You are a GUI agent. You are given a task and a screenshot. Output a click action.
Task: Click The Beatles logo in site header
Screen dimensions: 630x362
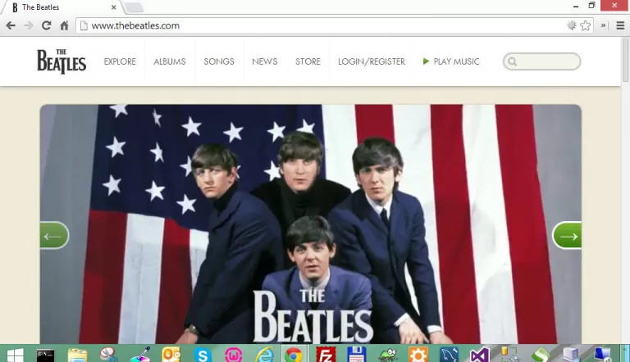[x=62, y=61]
